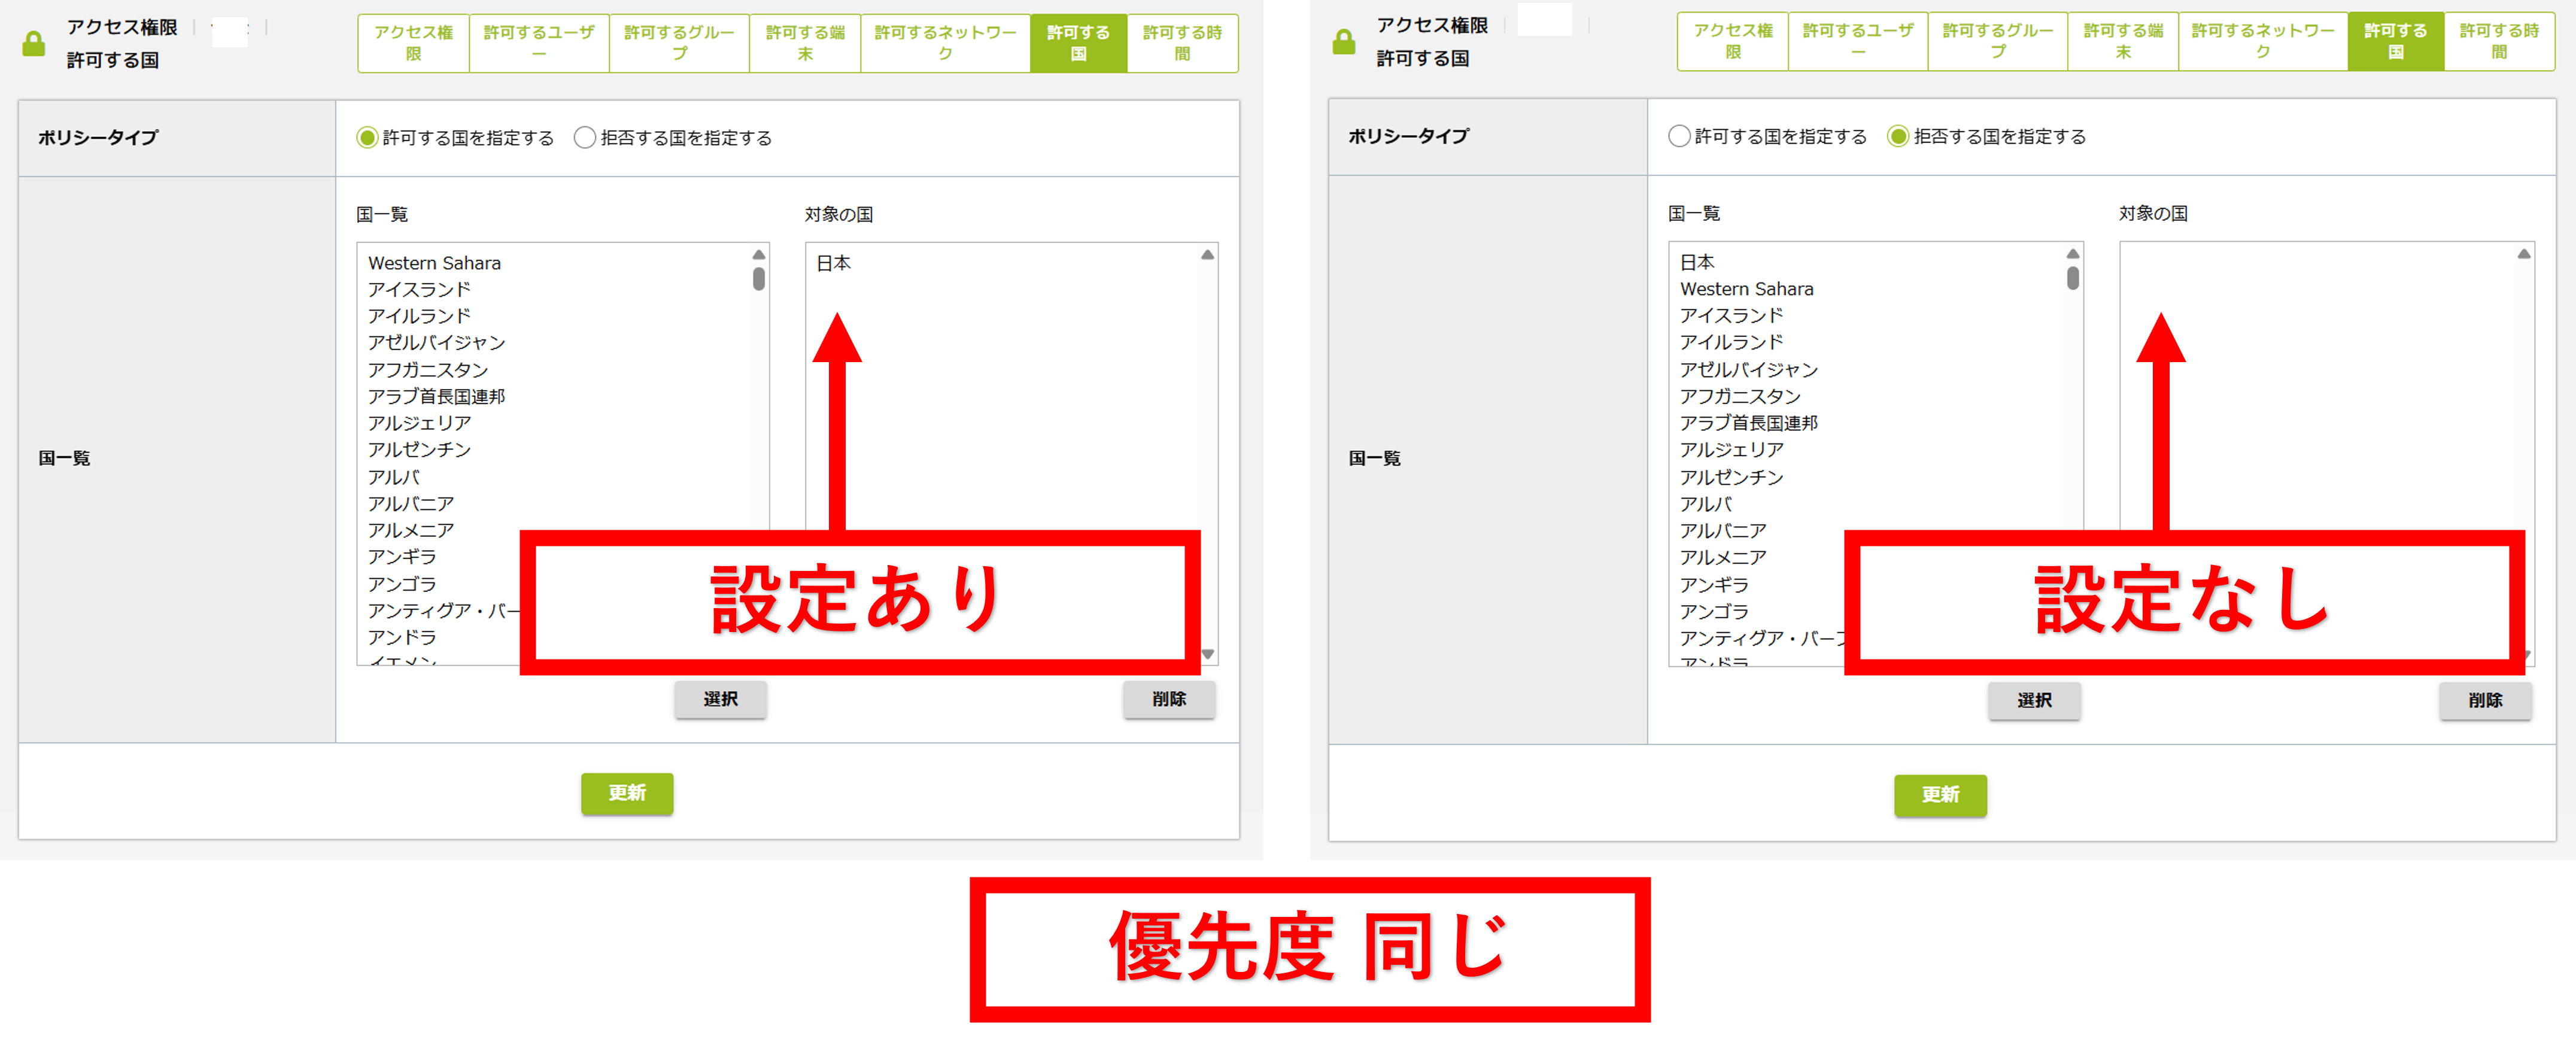Select アイスランド in right panel country list

[1731, 315]
